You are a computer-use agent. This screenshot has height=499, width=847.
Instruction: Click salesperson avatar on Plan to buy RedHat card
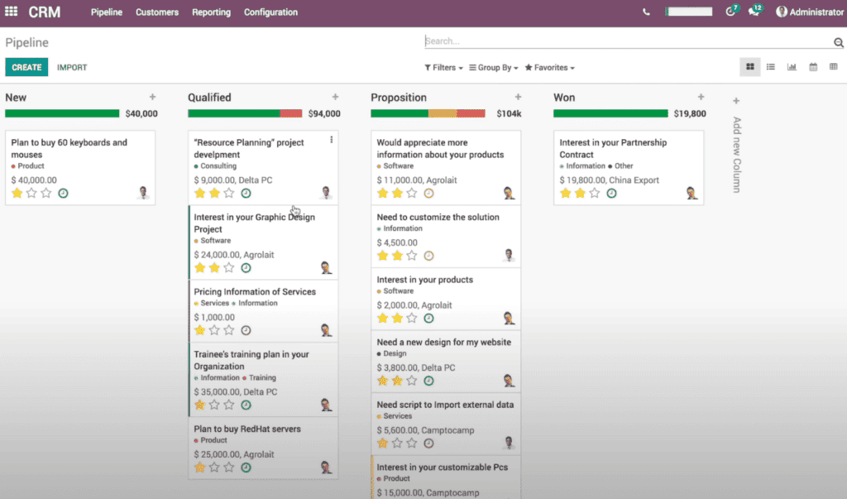(x=326, y=467)
